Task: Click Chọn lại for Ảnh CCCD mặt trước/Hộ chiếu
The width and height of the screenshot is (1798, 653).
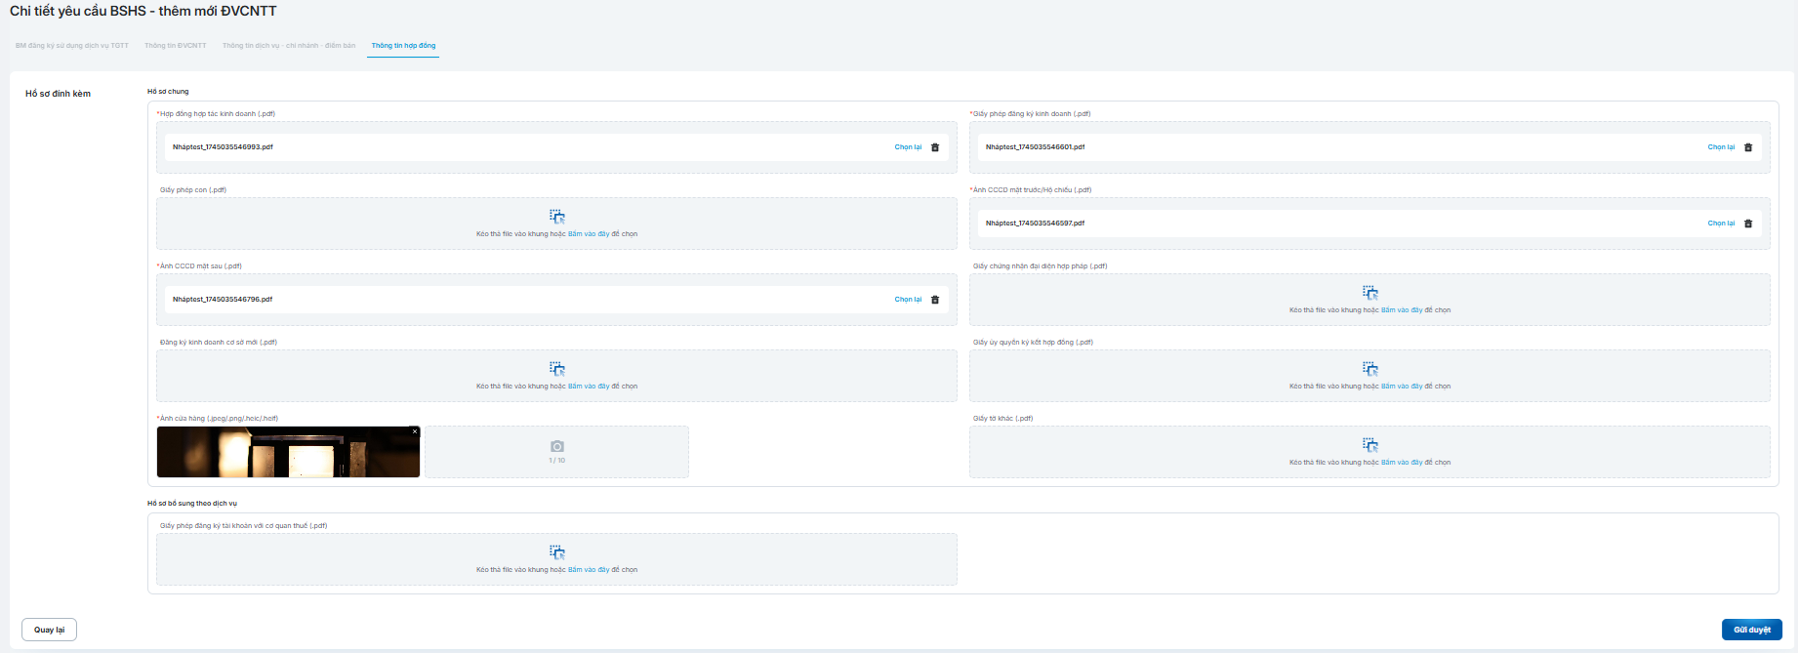Action: click(x=1721, y=224)
